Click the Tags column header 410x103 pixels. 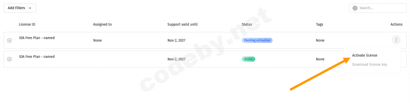[320, 24]
